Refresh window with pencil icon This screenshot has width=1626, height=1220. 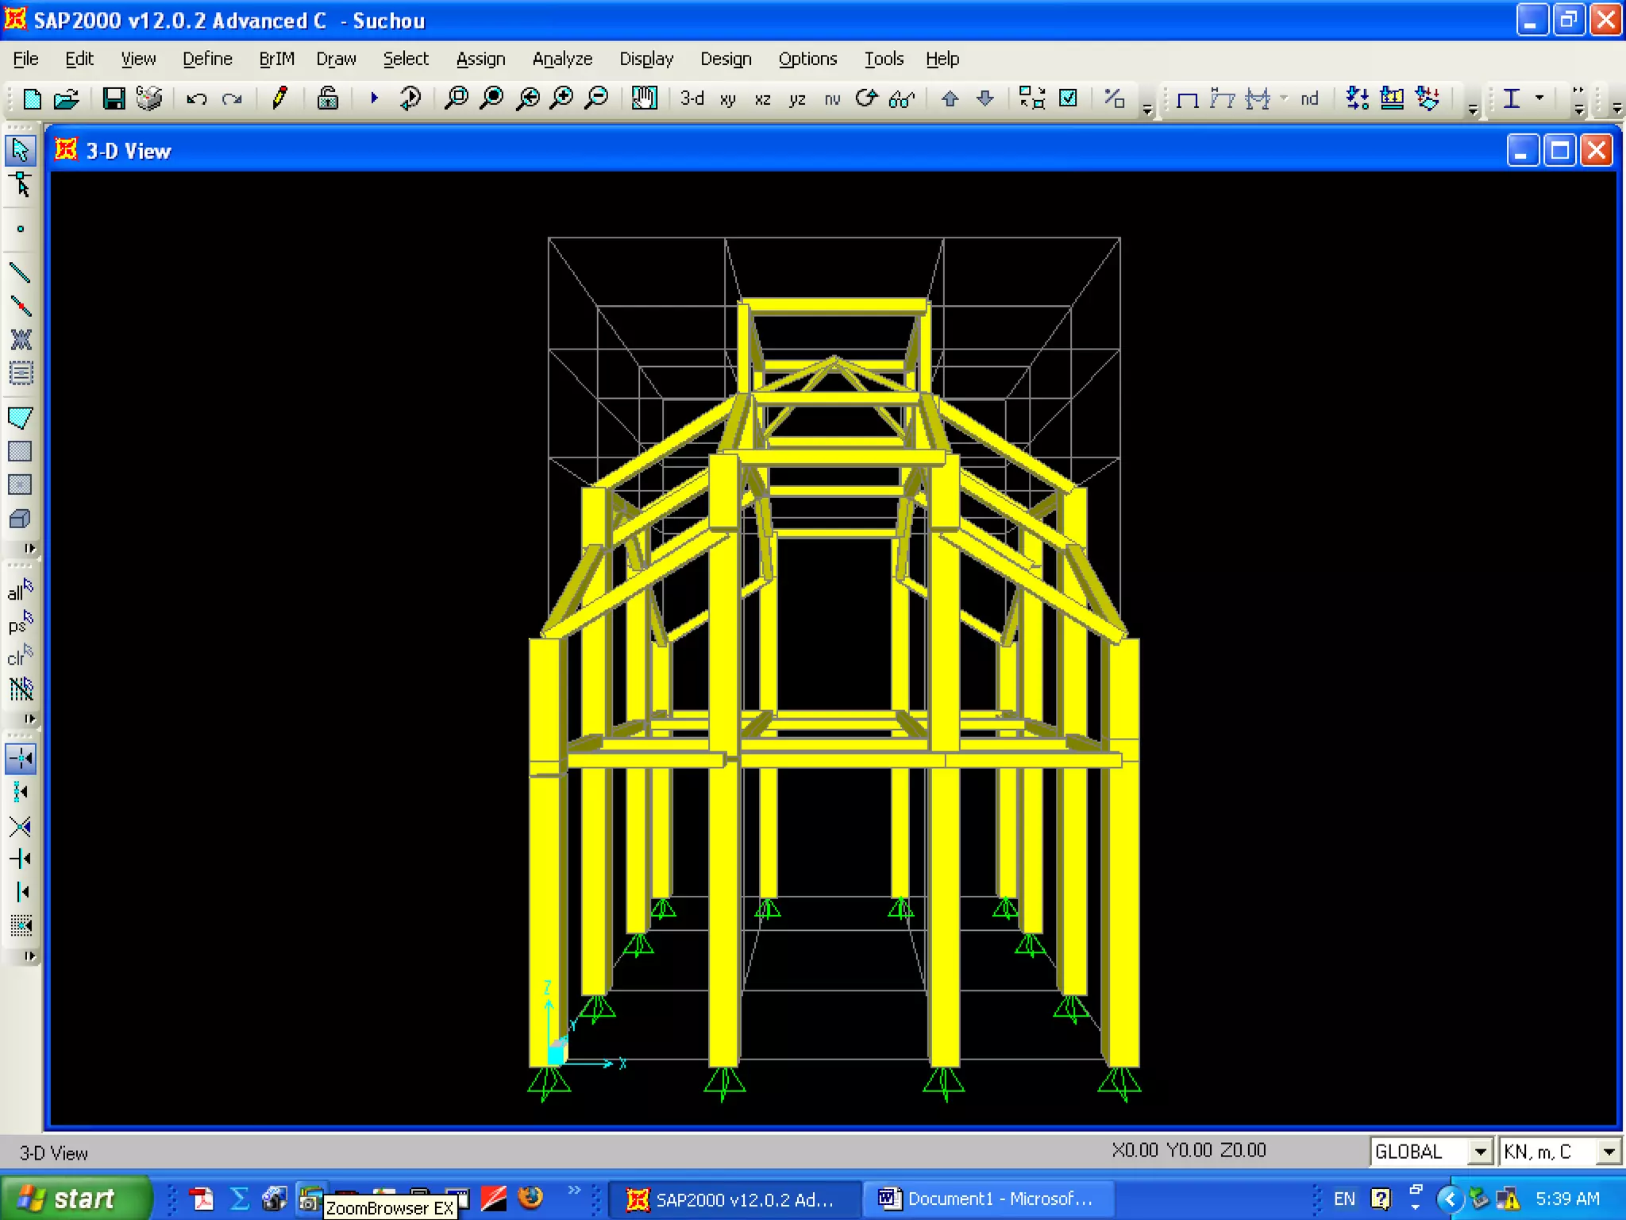(x=279, y=98)
